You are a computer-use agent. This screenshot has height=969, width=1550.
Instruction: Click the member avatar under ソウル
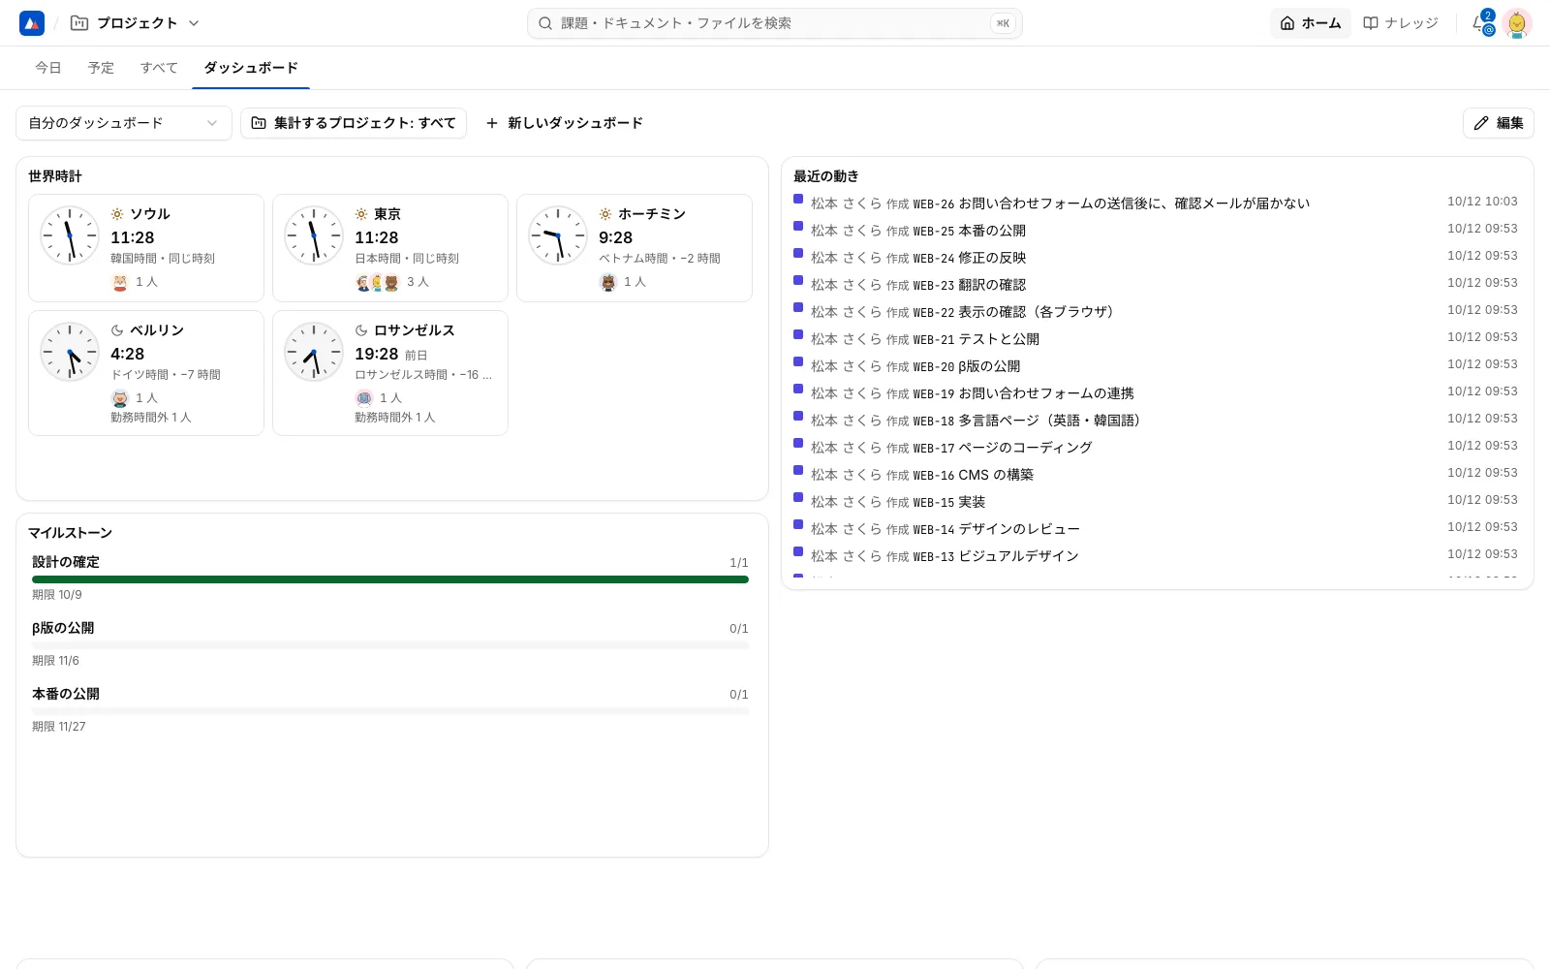[120, 282]
